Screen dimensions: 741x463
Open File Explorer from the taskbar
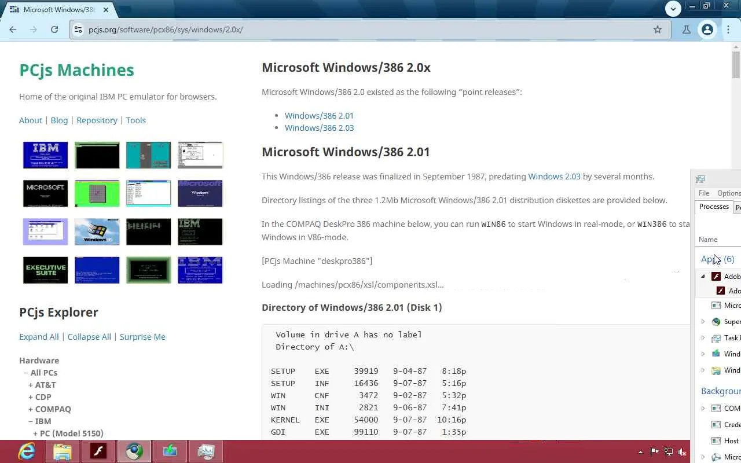[x=63, y=451]
